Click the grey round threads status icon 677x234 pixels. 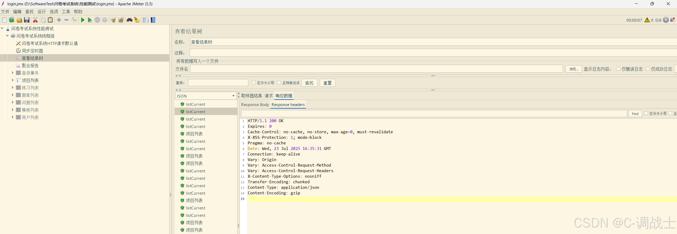click(666, 20)
